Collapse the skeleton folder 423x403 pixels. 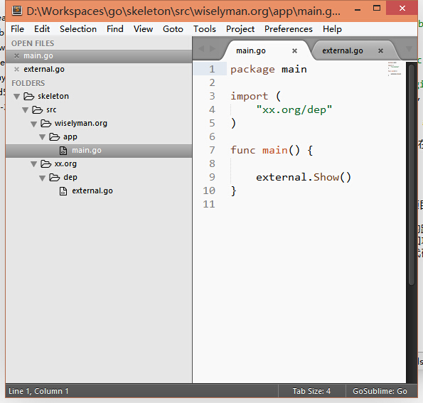pos(17,97)
